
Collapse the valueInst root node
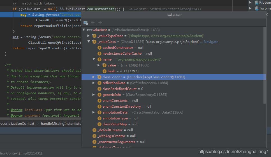tap(84, 30)
